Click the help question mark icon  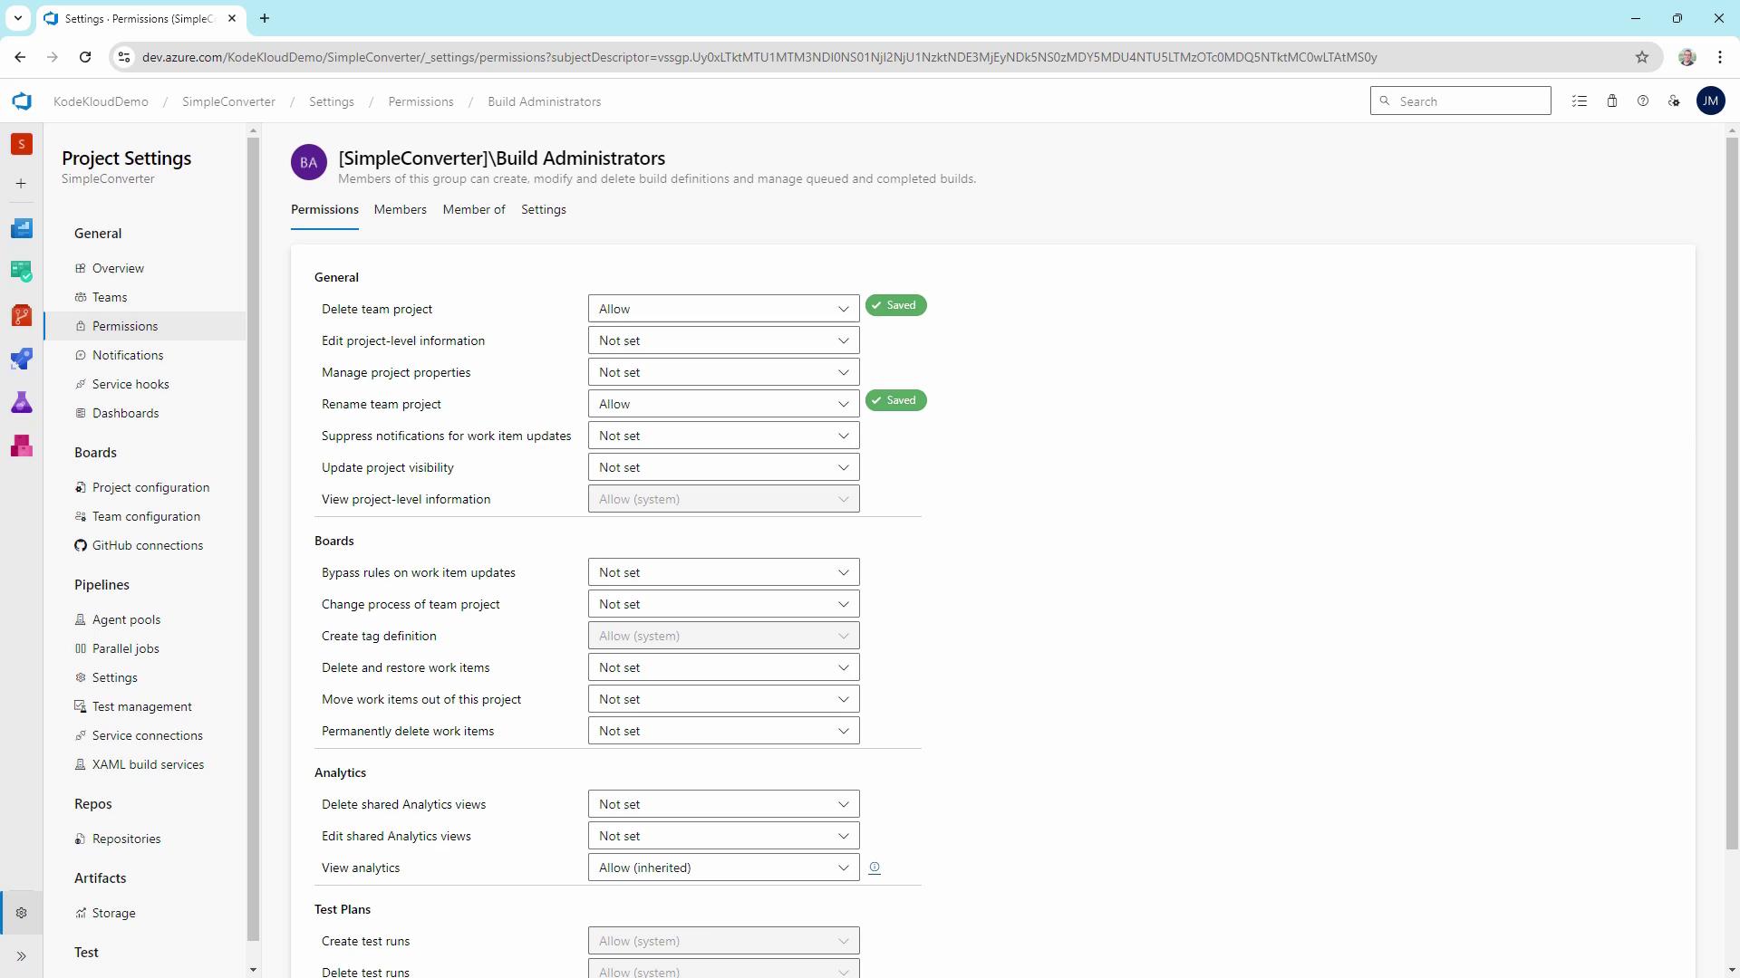(x=1642, y=101)
